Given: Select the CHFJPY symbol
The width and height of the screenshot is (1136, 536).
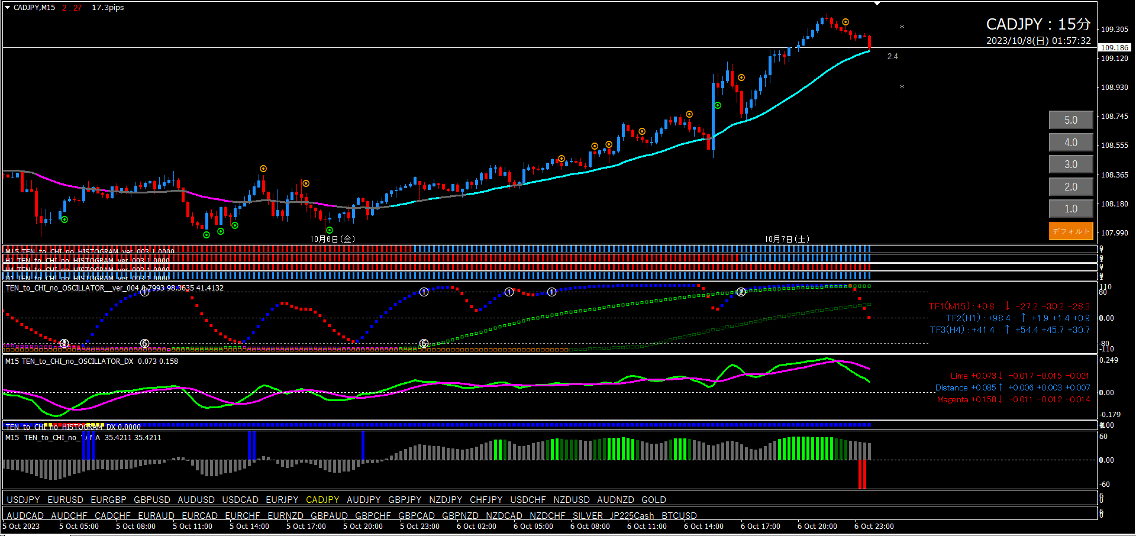Looking at the screenshot, I should 486,500.
